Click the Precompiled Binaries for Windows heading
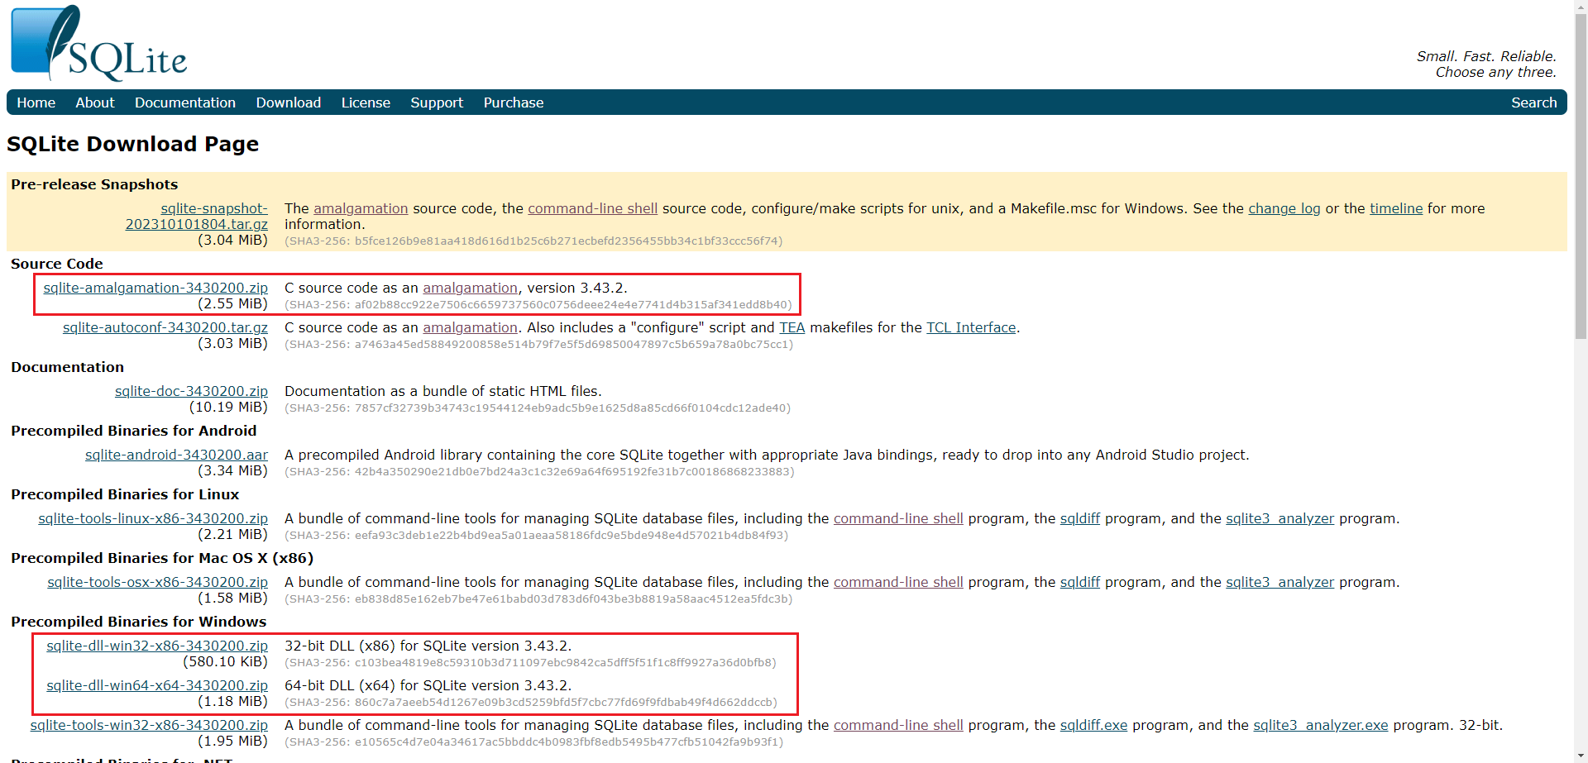The height and width of the screenshot is (763, 1588). click(139, 622)
